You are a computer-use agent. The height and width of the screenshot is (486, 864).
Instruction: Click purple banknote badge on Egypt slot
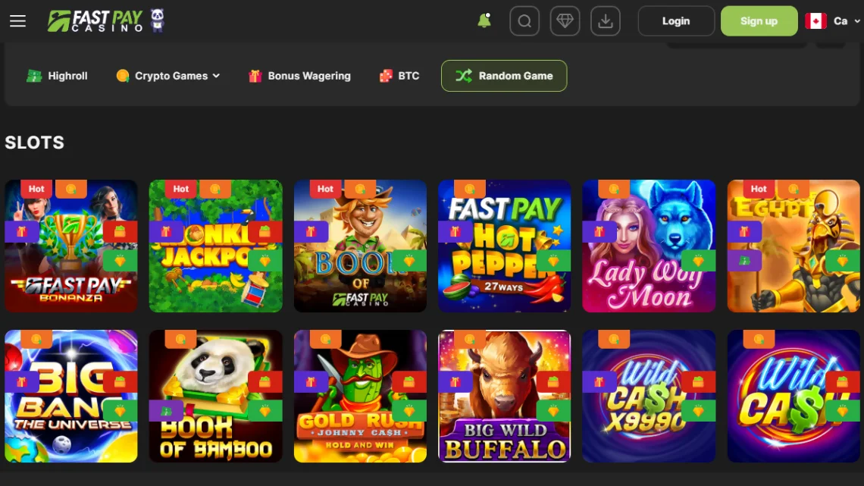pyautogui.click(x=744, y=261)
